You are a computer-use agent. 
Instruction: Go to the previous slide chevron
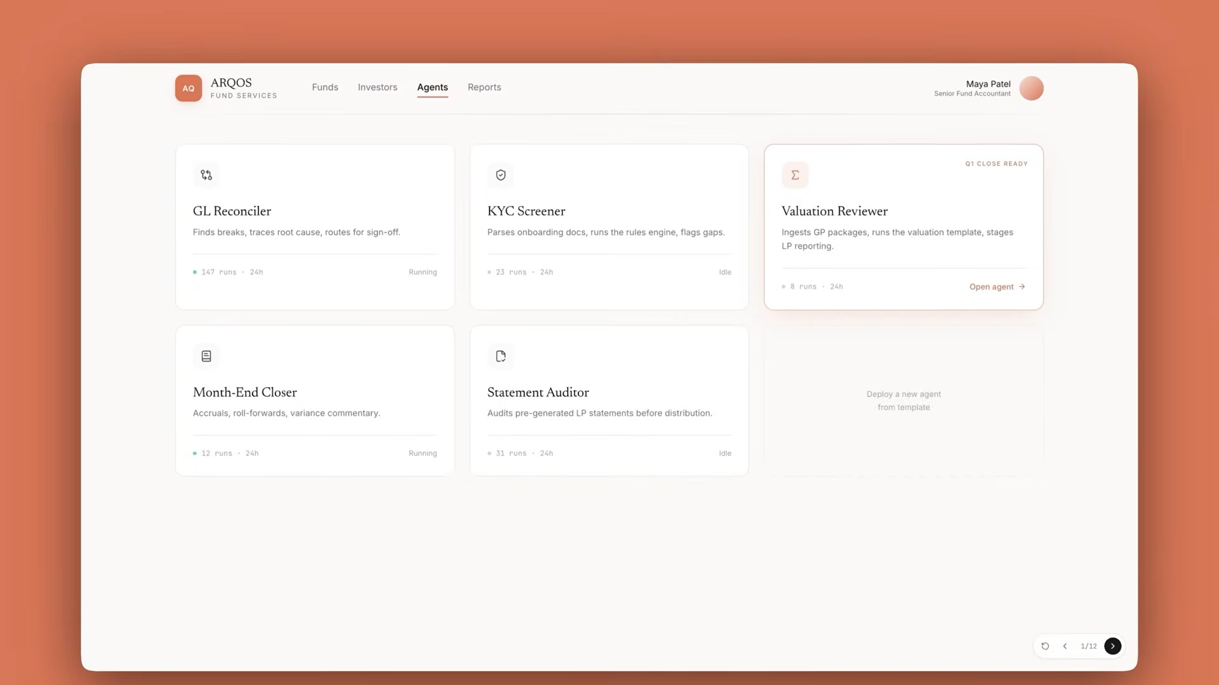tap(1065, 646)
